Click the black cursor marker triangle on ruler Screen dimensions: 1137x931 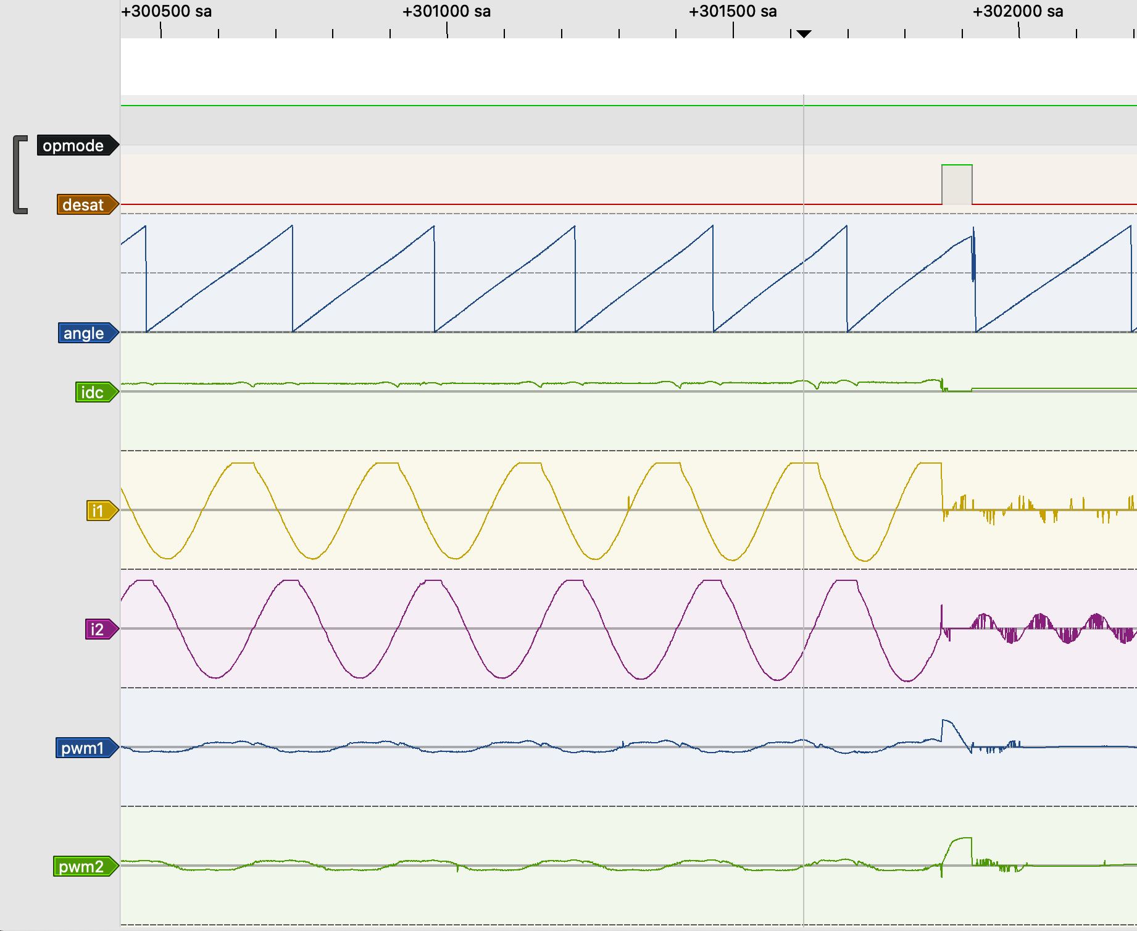coord(804,34)
